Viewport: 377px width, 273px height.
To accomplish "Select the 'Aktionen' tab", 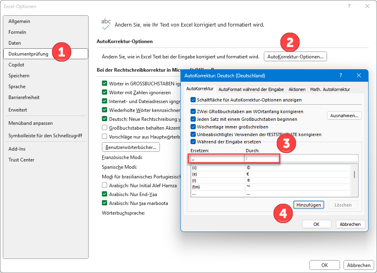I will tap(297, 89).
